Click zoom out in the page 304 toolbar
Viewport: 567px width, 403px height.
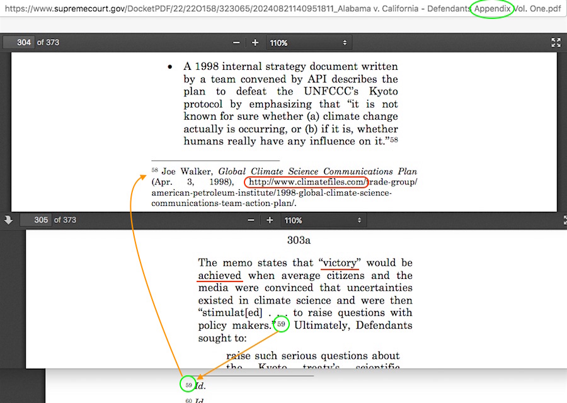tap(236, 43)
